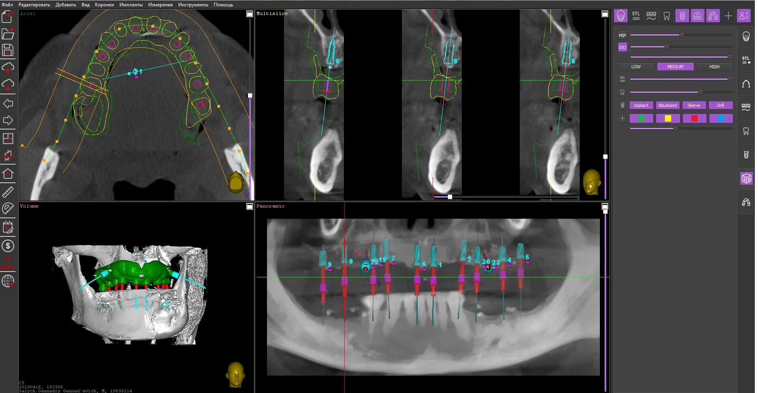
Task: Toggle Sleeve display button
Action: (694, 105)
